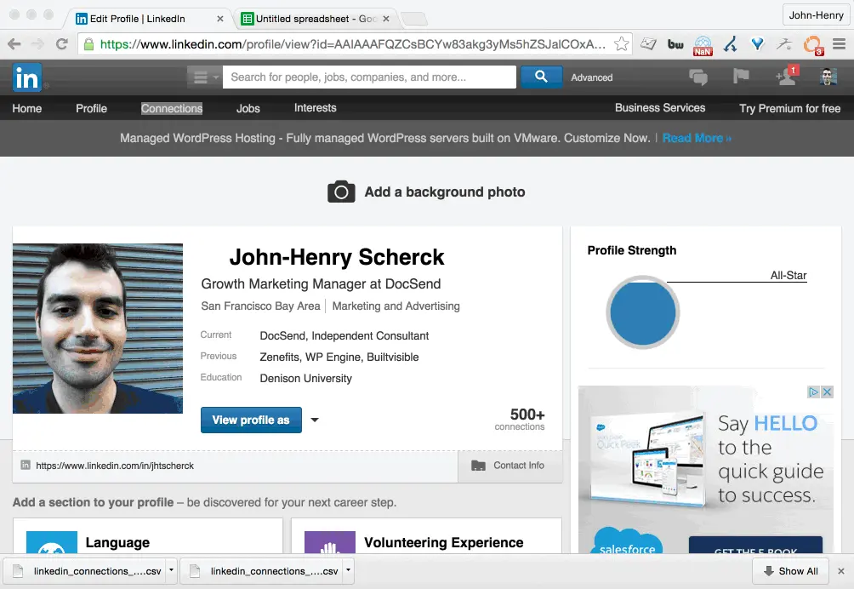Open the add connections icon with badge

pos(787,76)
